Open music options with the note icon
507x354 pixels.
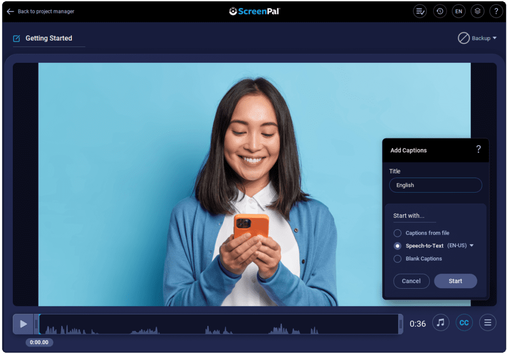pos(441,322)
